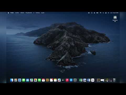Open Messages app in the Dock
Viewport: 126px width, 95px height.
coord(24,80)
